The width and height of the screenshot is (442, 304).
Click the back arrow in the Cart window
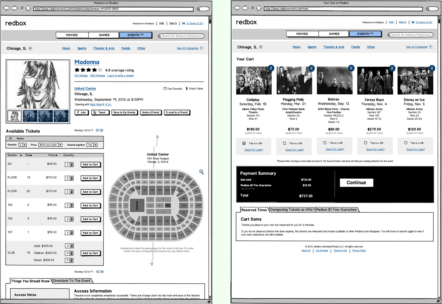pos(237,8)
